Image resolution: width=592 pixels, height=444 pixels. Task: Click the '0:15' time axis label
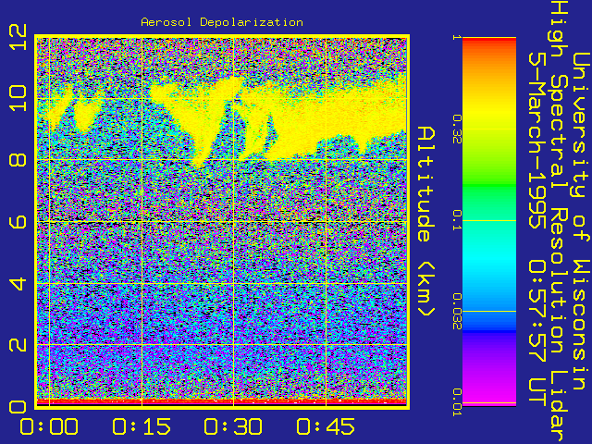click(x=142, y=426)
